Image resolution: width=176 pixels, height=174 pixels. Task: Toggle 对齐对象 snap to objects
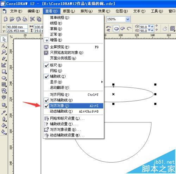[x=74, y=106]
